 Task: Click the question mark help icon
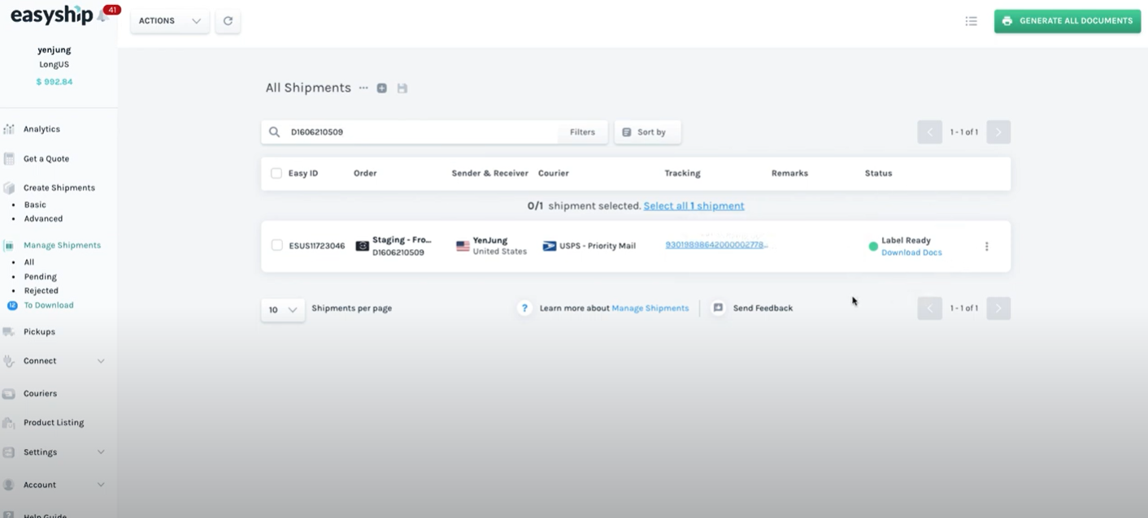point(524,309)
